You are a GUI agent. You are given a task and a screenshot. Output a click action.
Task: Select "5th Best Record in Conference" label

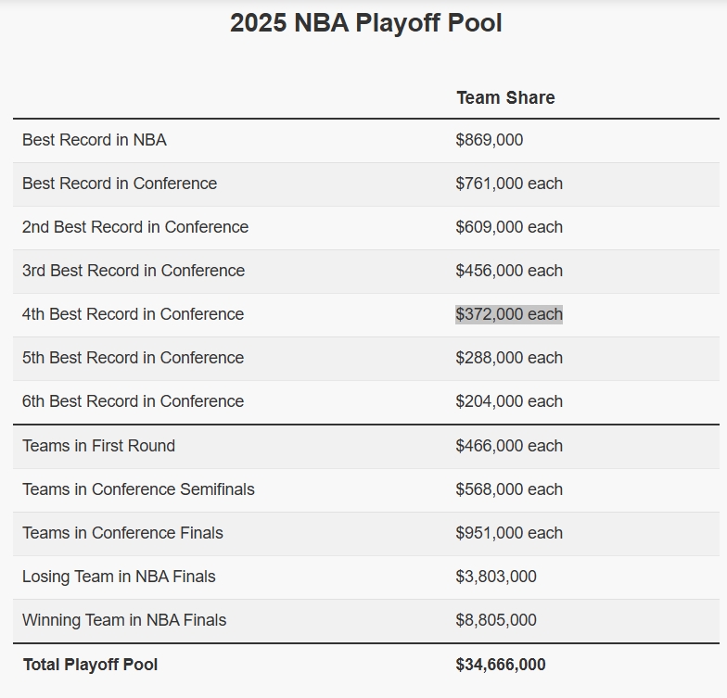pos(133,359)
